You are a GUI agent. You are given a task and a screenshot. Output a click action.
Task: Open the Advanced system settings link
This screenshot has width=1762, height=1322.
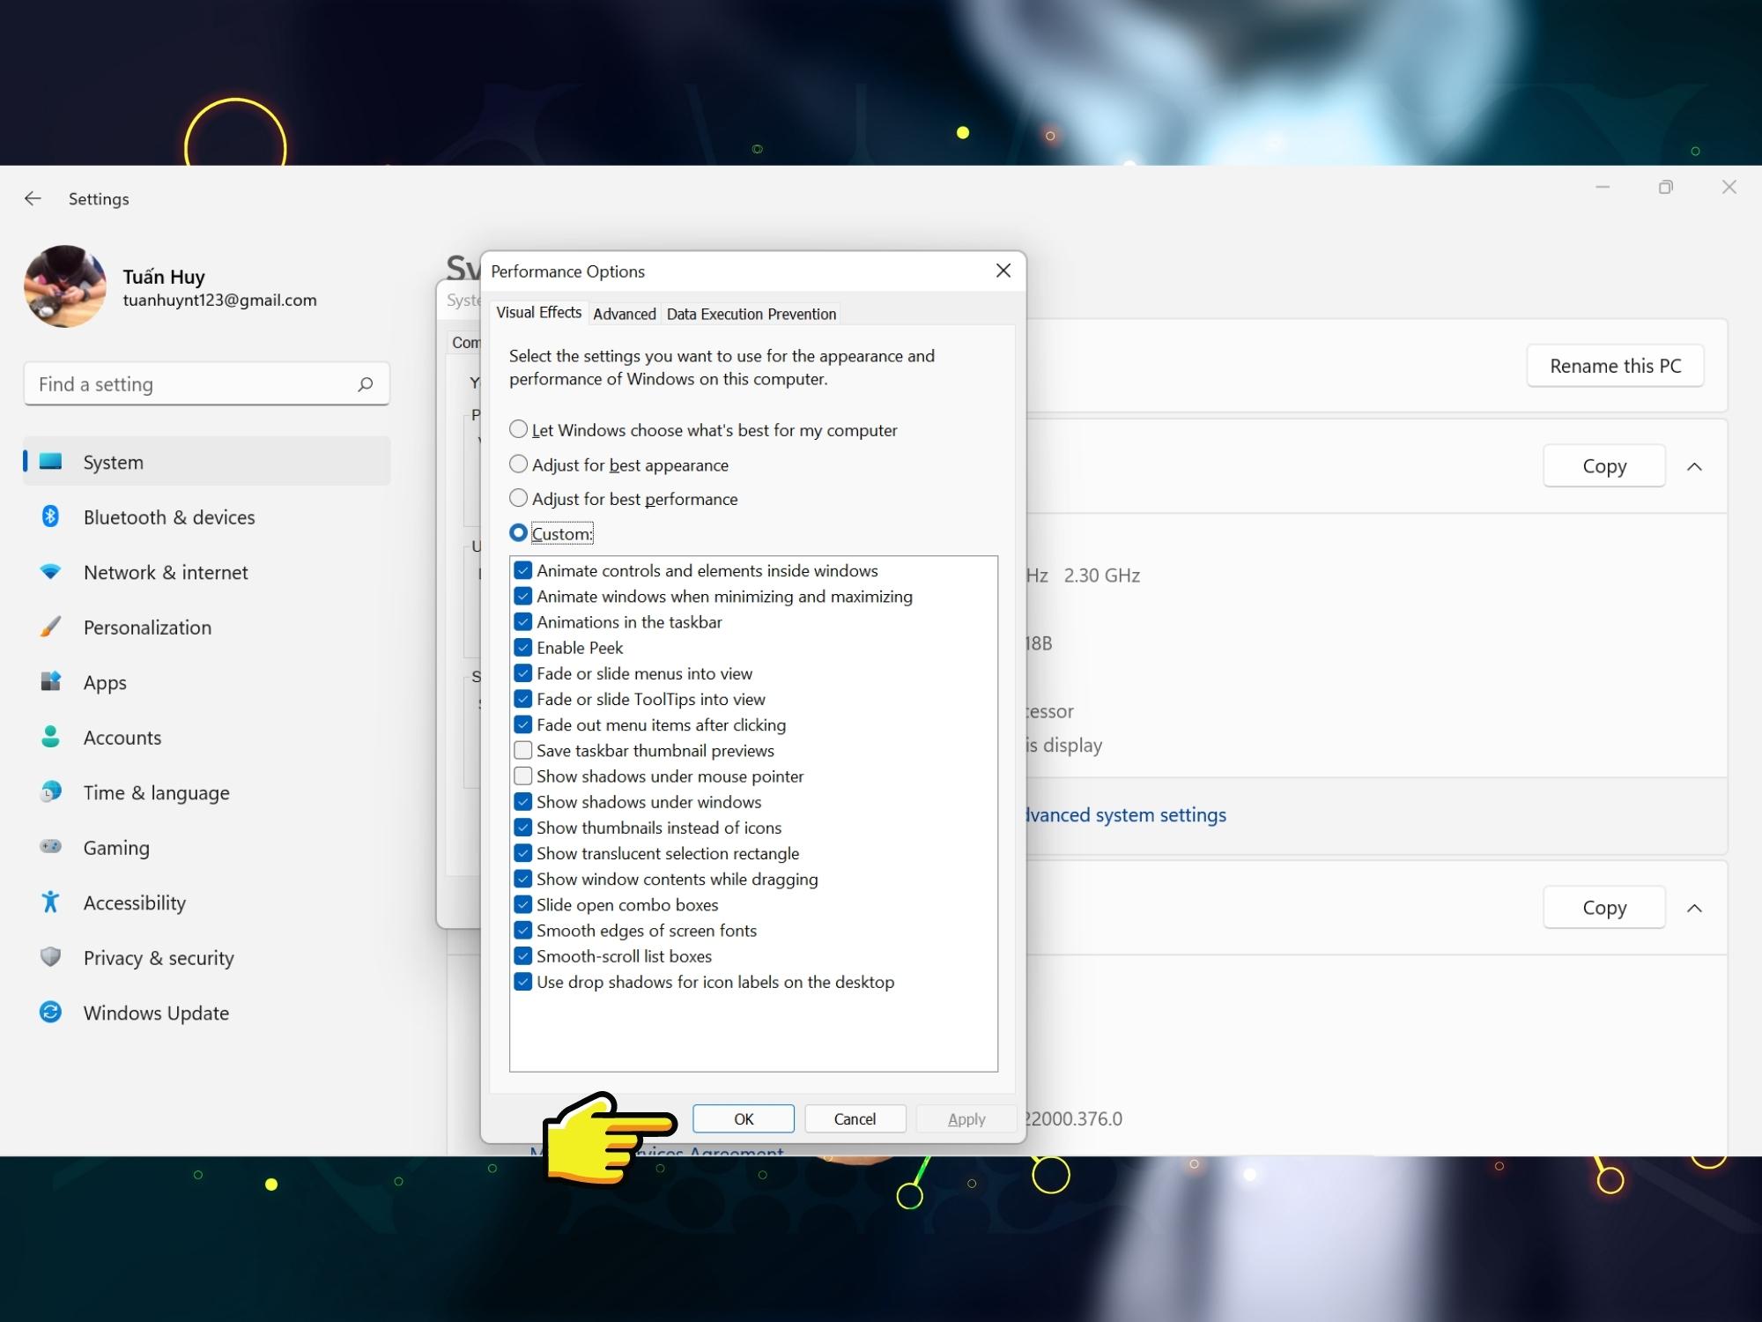pyautogui.click(x=1126, y=814)
